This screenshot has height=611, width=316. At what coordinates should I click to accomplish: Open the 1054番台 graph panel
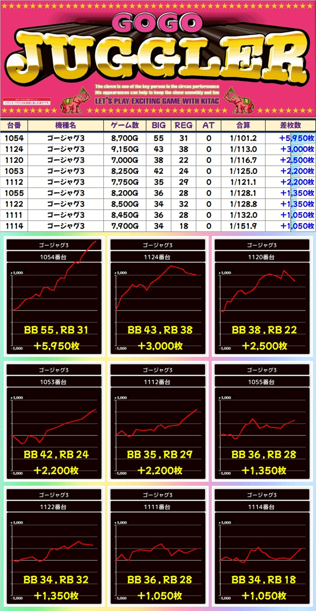[x=54, y=296]
